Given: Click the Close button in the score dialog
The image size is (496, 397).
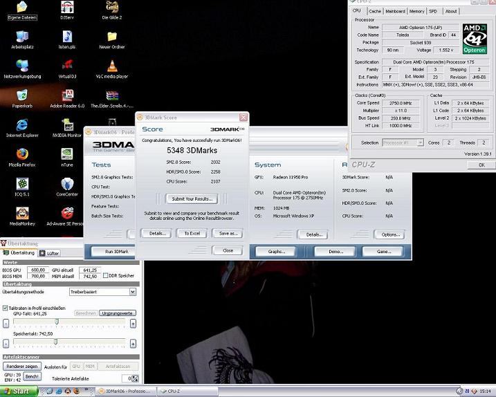Looking at the screenshot, I should click(228, 250).
